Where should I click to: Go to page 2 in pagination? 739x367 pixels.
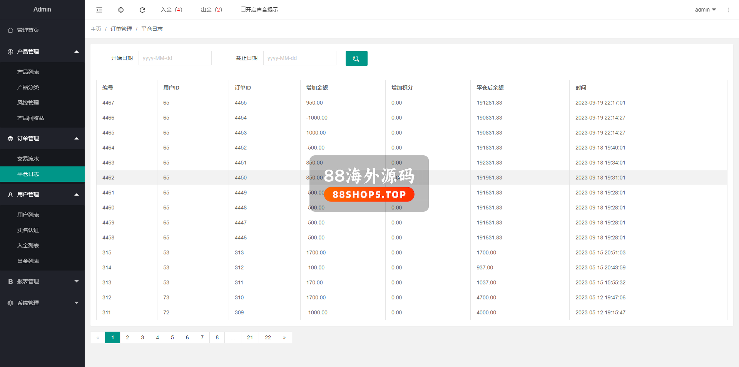(x=127, y=337)
